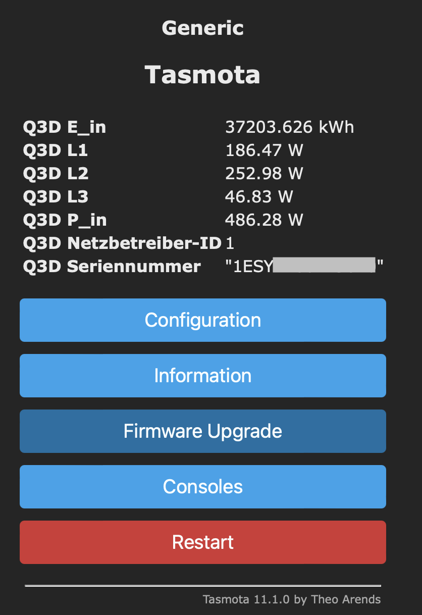Click the 186.47 W phase one value
Screen dimensions: 422x615
[263, 150]
